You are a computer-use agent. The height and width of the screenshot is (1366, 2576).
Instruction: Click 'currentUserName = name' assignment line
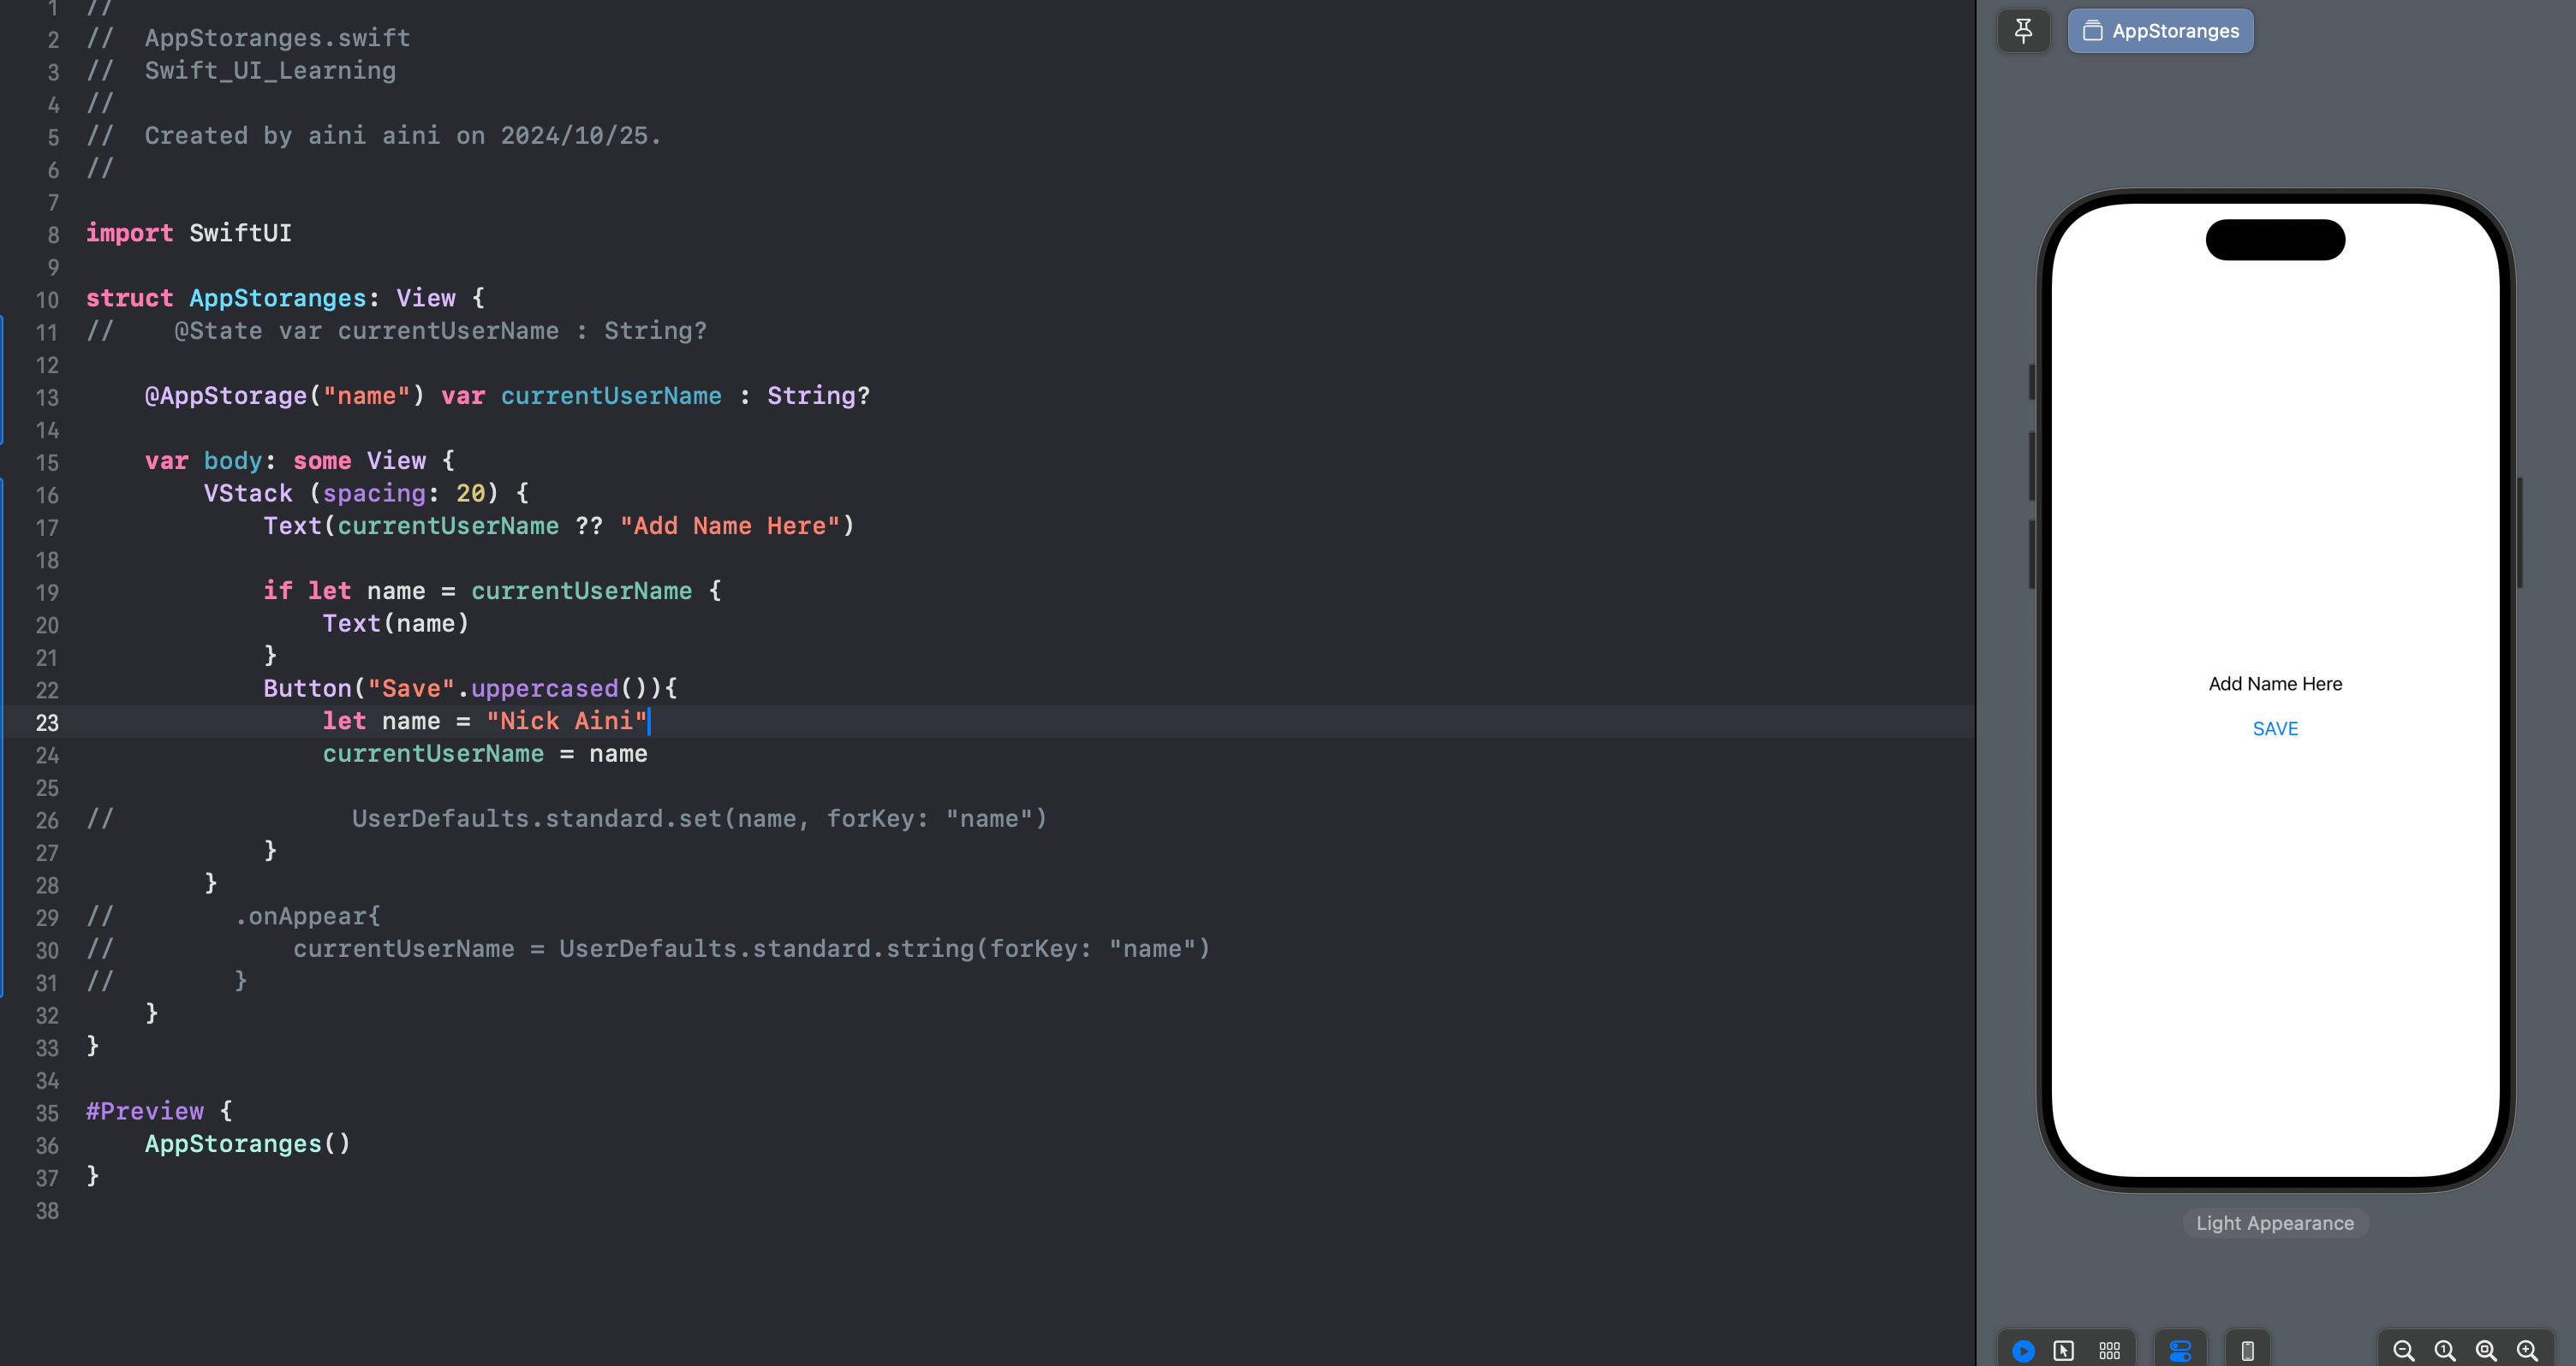pos(485,753)
